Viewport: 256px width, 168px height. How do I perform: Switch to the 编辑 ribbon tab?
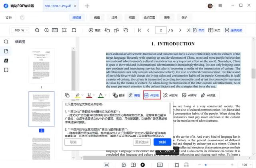(x=97, y=18)
